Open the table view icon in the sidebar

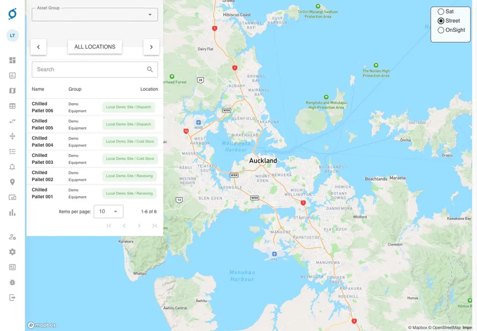[12, 106]
